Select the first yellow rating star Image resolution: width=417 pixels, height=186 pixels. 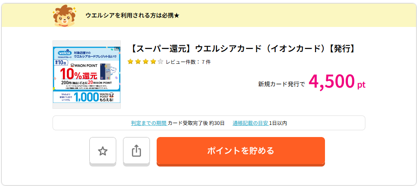(130, 62)
